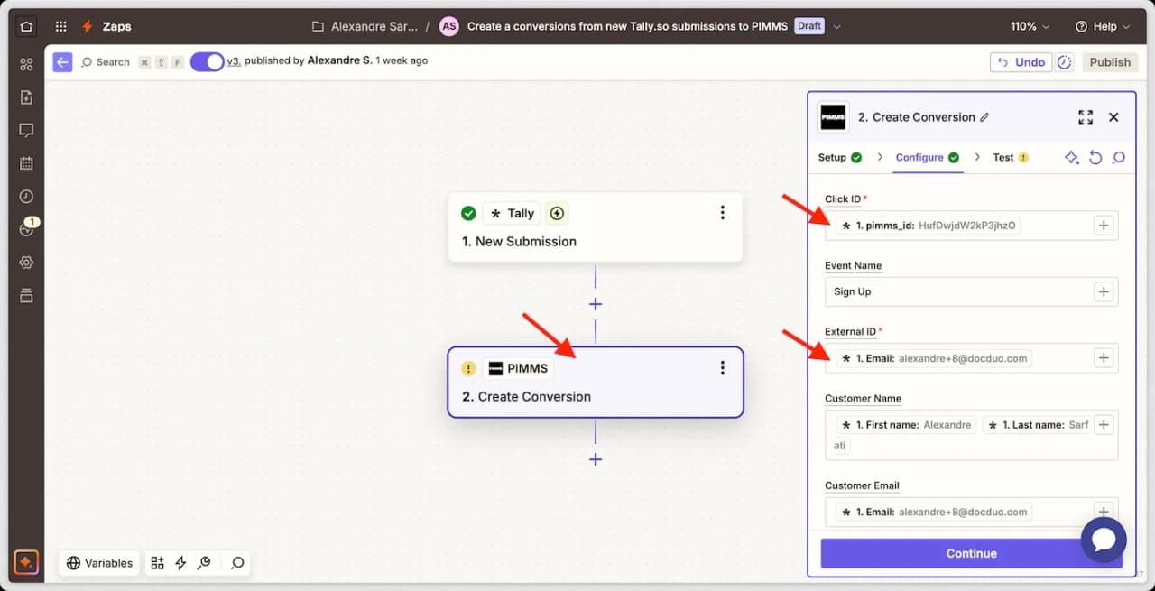Image resolution: width=1155 pixels, height=591 pixels.
Task: Open the apps grid menu
Action: tap(60, 26)
